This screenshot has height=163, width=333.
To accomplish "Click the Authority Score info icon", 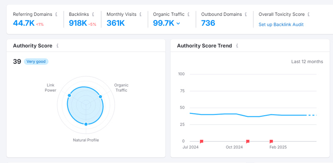I will pos(57,46).
